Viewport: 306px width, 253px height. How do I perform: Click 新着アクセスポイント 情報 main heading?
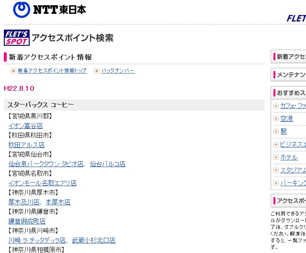[x=50, y=57]
